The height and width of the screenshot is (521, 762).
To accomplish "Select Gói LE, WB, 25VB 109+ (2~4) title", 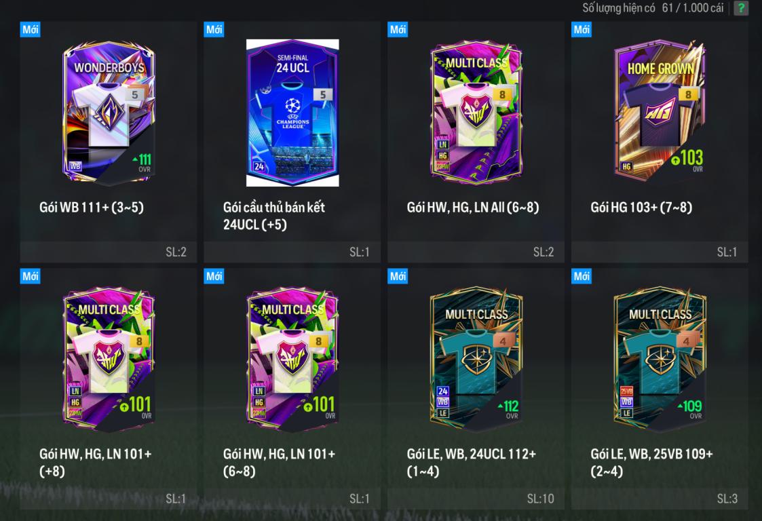I will (651, 462).
